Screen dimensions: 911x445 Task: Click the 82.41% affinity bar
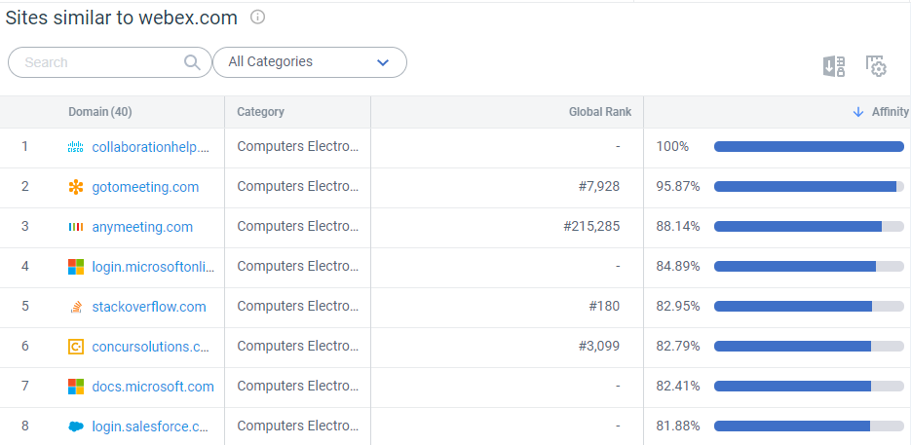809,386
